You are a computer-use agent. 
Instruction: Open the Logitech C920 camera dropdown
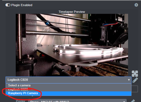click(x=69, y=80)
